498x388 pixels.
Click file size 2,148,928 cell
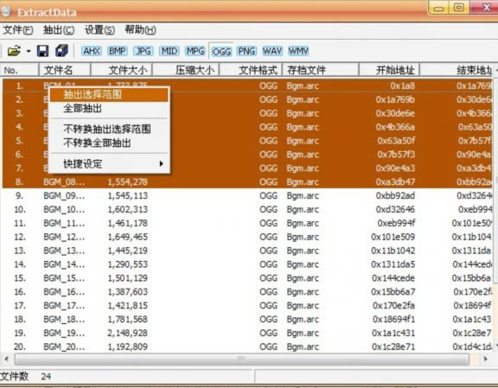tap(128, 333)
